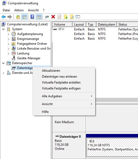Click the folder search magnifier icon
The width and height of the screenshot is (138, 159).
pos(72,17)
